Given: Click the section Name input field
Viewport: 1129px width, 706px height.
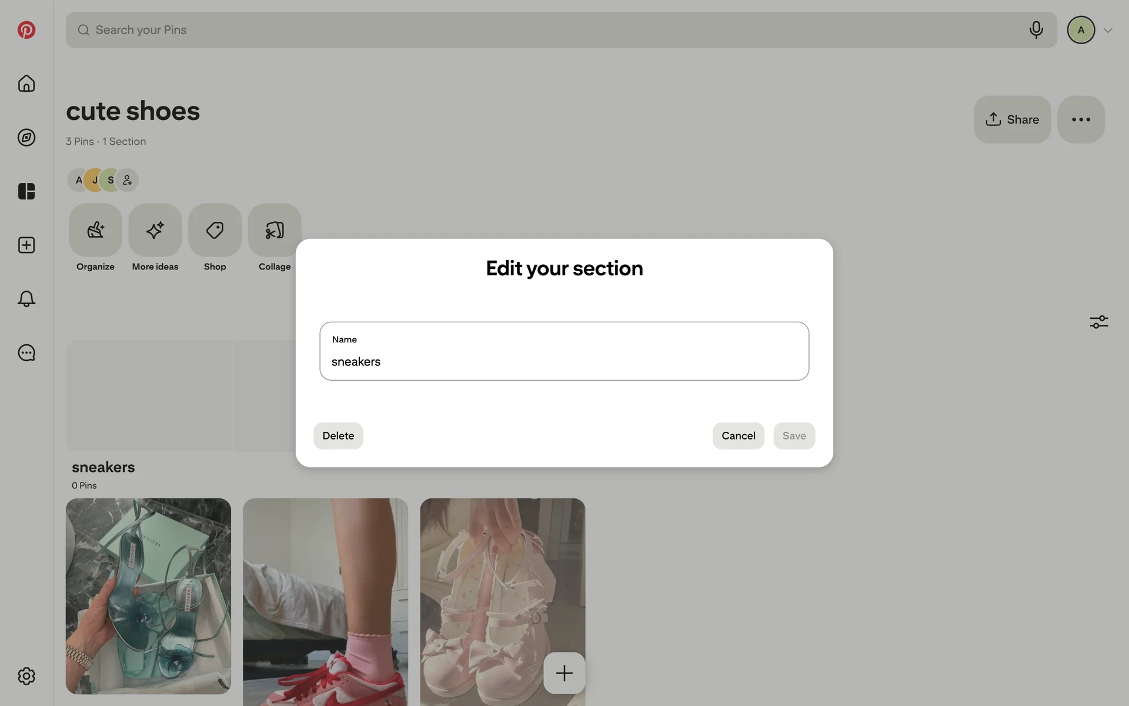Looking at the screenshot, I should (x=564, y=361).
